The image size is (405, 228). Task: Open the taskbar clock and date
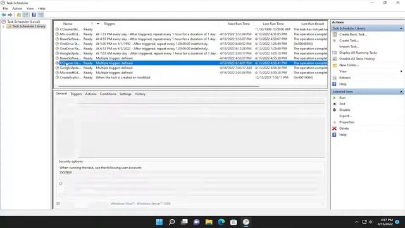point(385,222)
